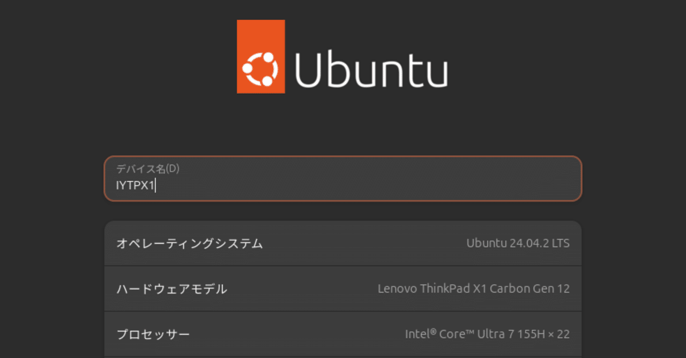Click the system information panel area
Image resolution: width=686 pixels, height=358 pixels.
click(x=343, y=288)
